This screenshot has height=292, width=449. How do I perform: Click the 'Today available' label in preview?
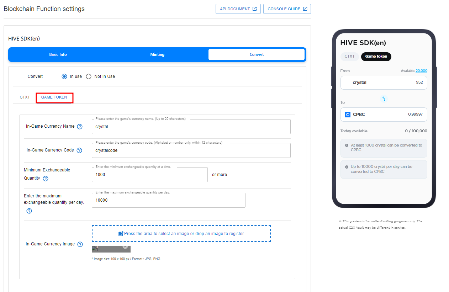click(x=354, y=131)
